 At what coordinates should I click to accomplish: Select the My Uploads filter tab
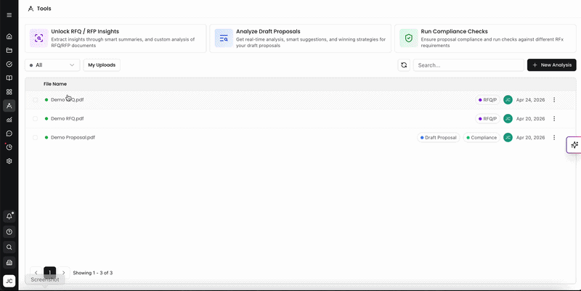[102, 65]
